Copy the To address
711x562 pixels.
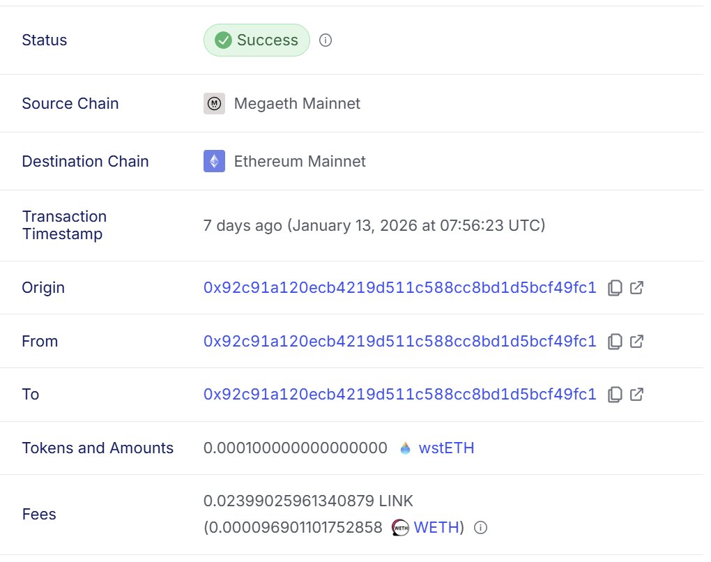click(615, 395)
